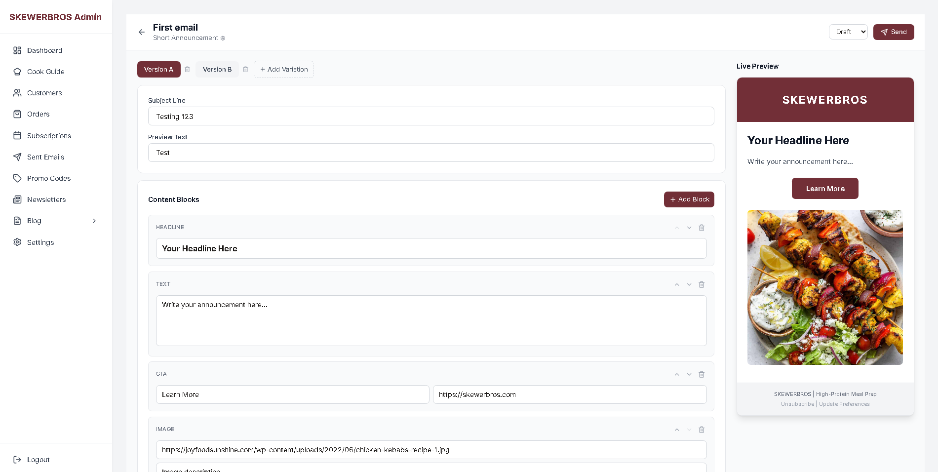Delete the Image block
The height and width of the screenshot is (472, 938).
702,430
